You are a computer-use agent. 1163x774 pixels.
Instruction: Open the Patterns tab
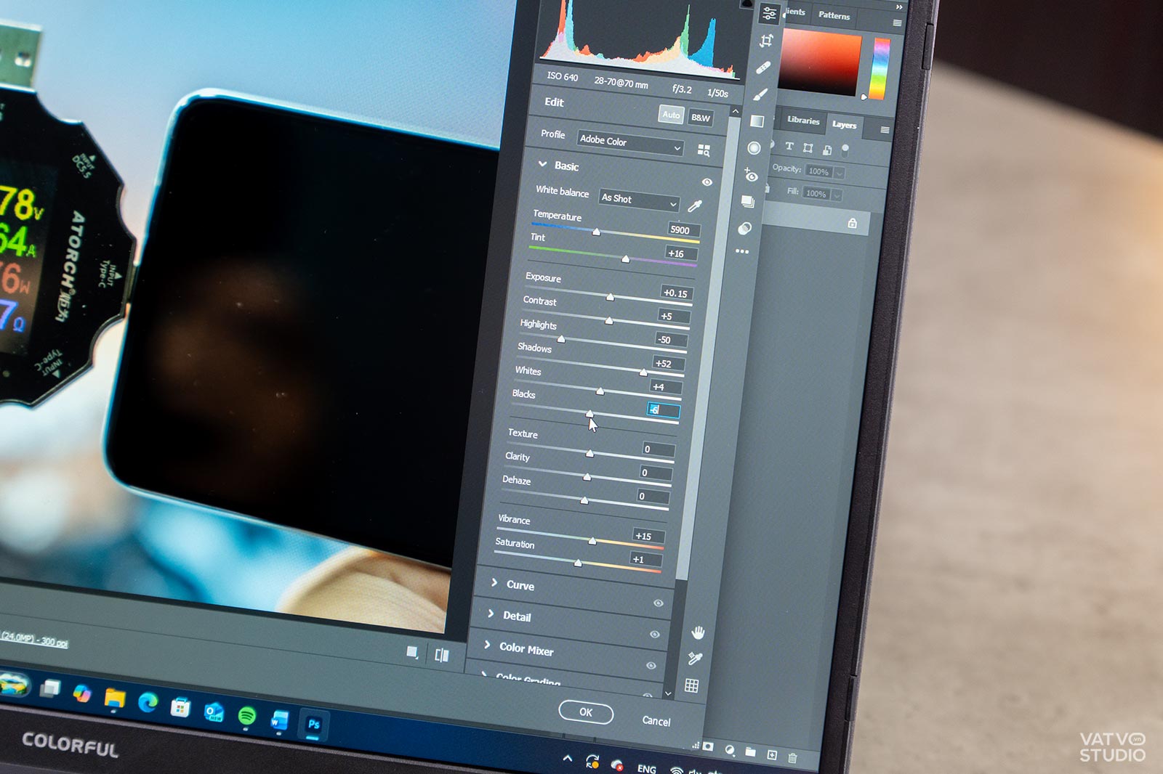pos(834,15)
